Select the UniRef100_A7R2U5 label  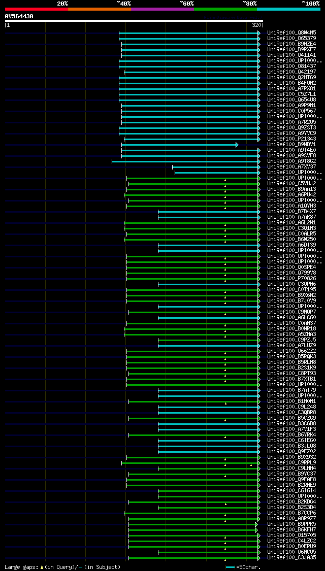point(291,122)
